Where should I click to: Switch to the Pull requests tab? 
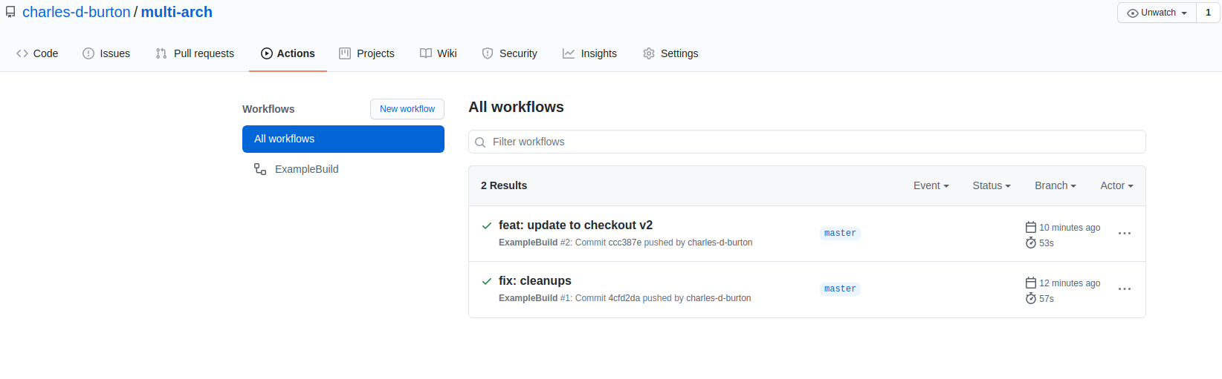pos(195,53)
